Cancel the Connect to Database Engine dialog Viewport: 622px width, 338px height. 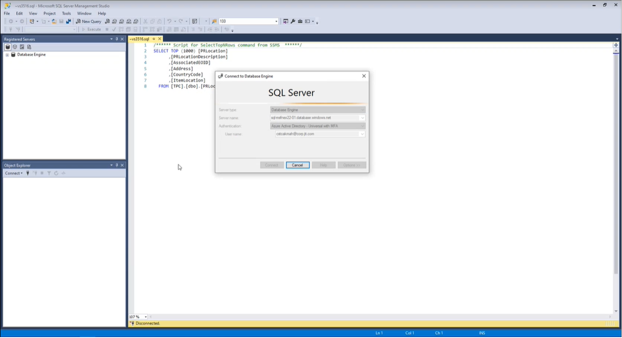(x=297, y=165)
